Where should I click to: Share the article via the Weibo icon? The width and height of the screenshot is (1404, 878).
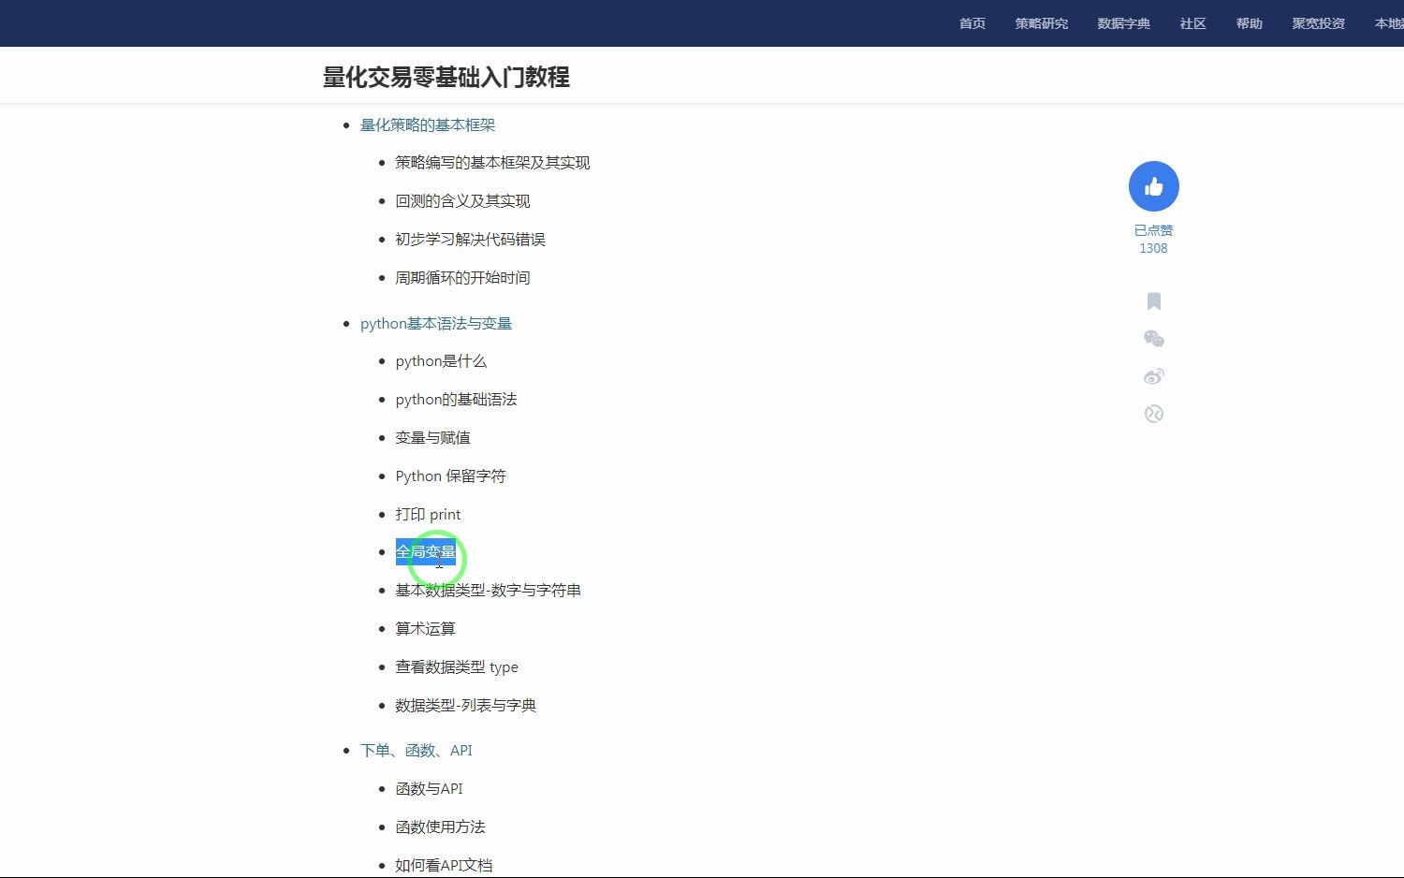pyautogui.click(x=1154, y=376)
